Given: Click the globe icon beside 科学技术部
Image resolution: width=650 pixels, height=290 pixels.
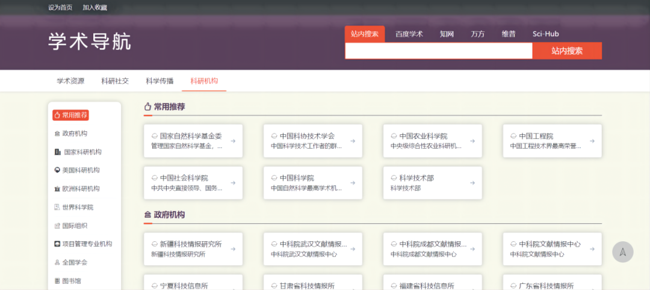Looking at the screenshot, I should coord(394,177).
